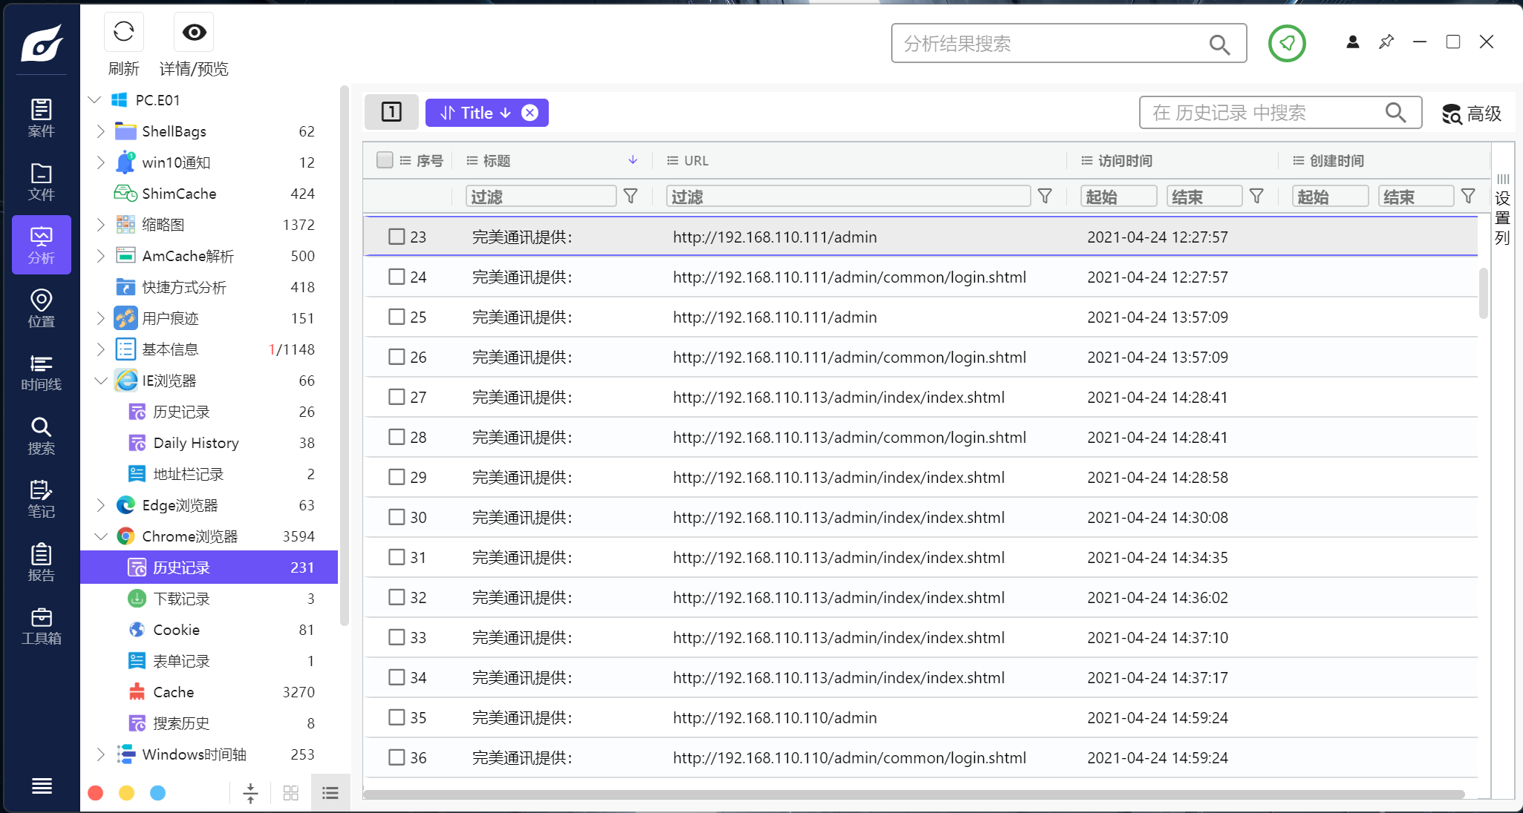This screenshot has height=813, width=1523.
Task: Switch to grid view icon at bottom
Action: coord(290,794)
